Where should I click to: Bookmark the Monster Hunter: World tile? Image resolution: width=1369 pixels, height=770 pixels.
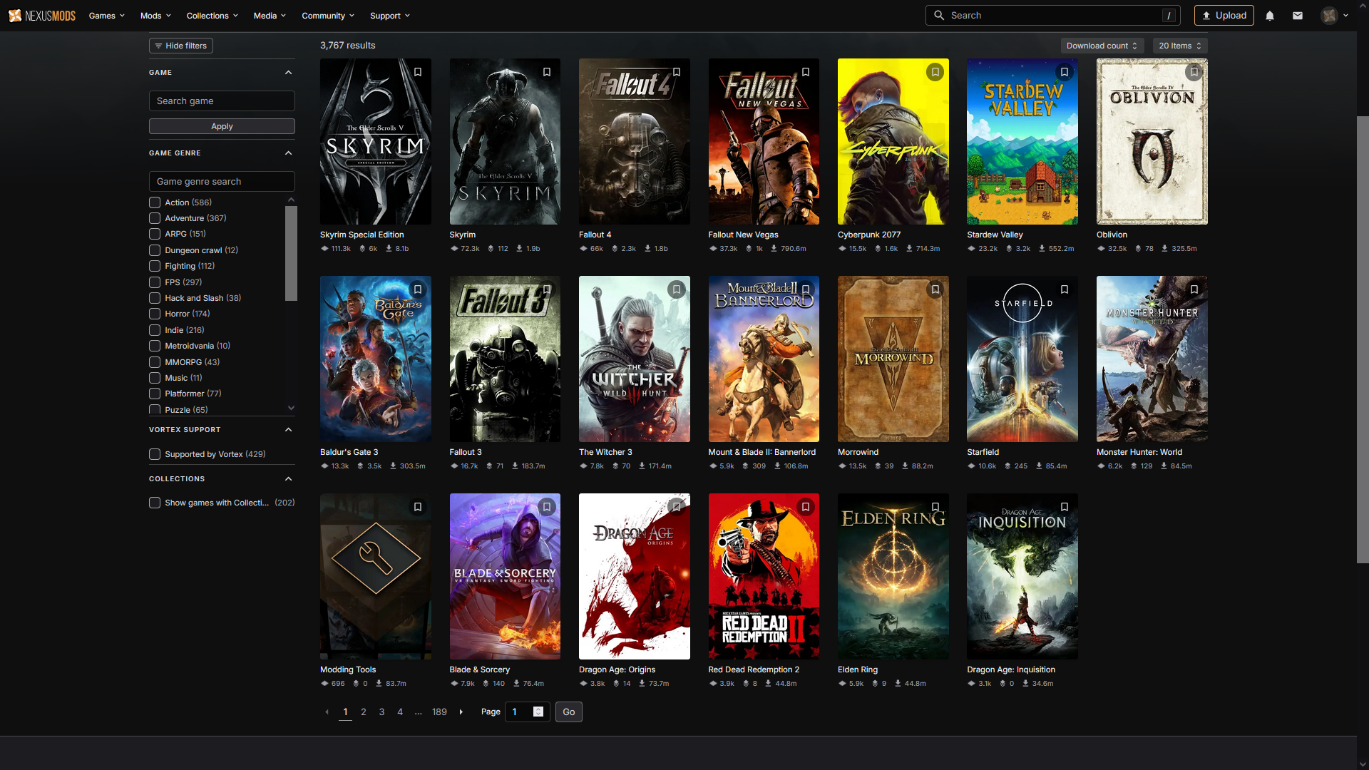click(1194, 289)
